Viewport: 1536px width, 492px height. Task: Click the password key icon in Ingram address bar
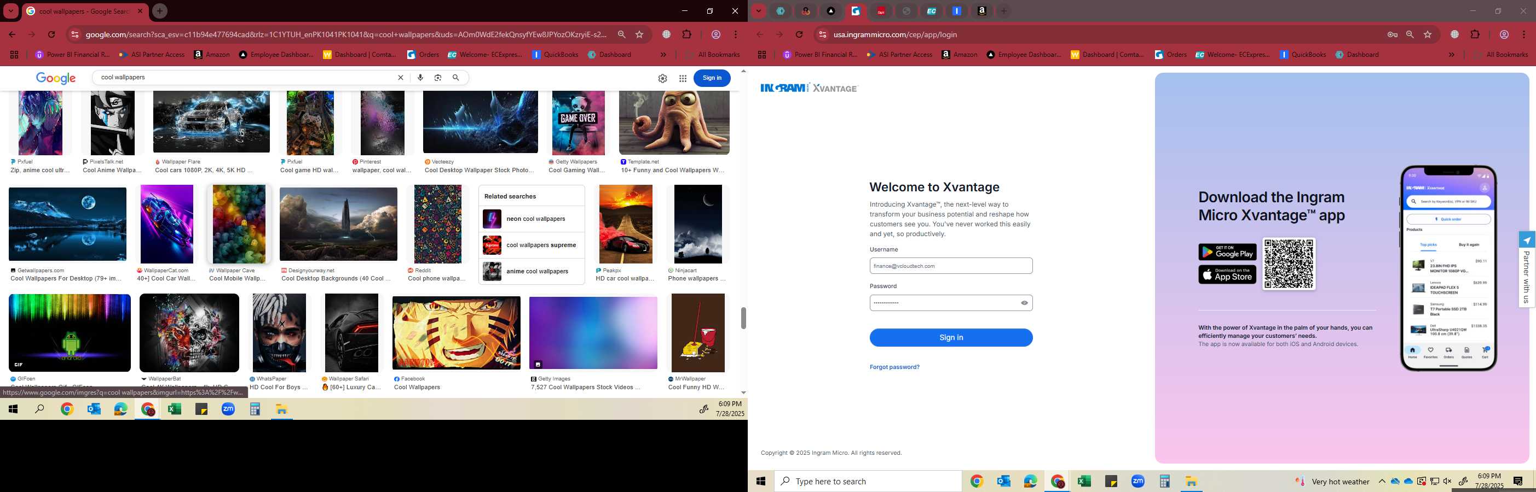pyautogui.click(x=1392, y=34)
